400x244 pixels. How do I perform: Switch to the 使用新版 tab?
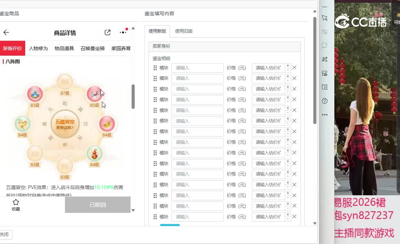[158, 31]
